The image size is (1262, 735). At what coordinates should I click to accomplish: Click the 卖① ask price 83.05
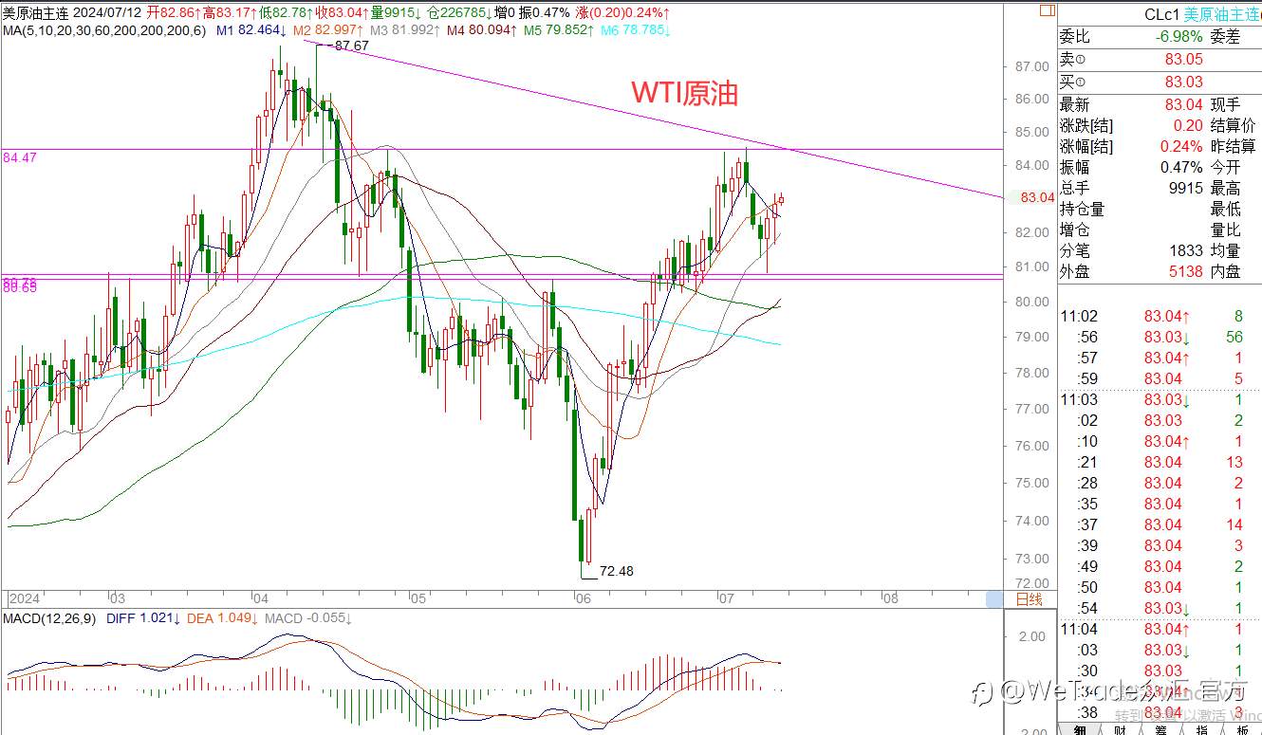point(1183,59)
